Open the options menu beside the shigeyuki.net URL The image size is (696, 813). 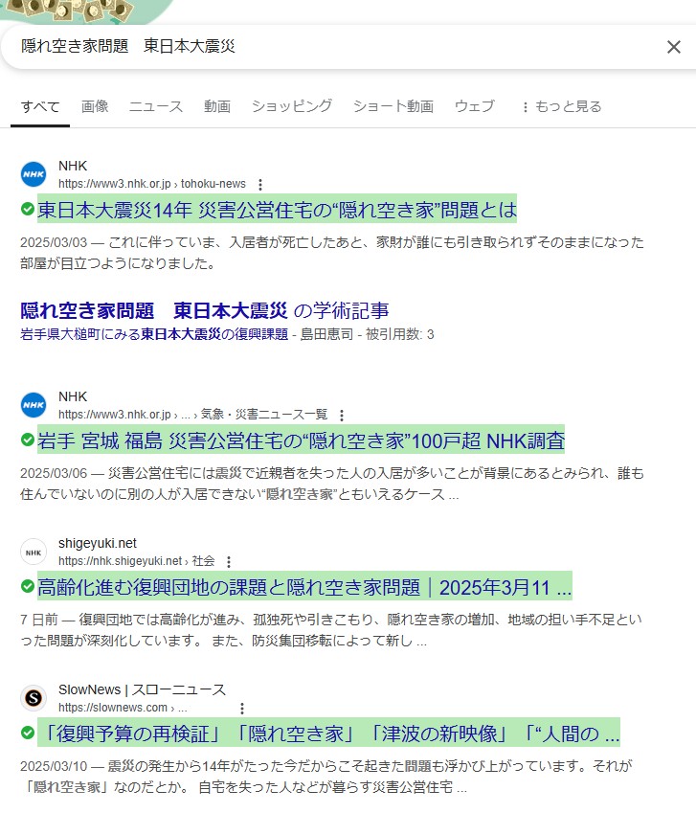pyautogui.click(x=229, y=561)
